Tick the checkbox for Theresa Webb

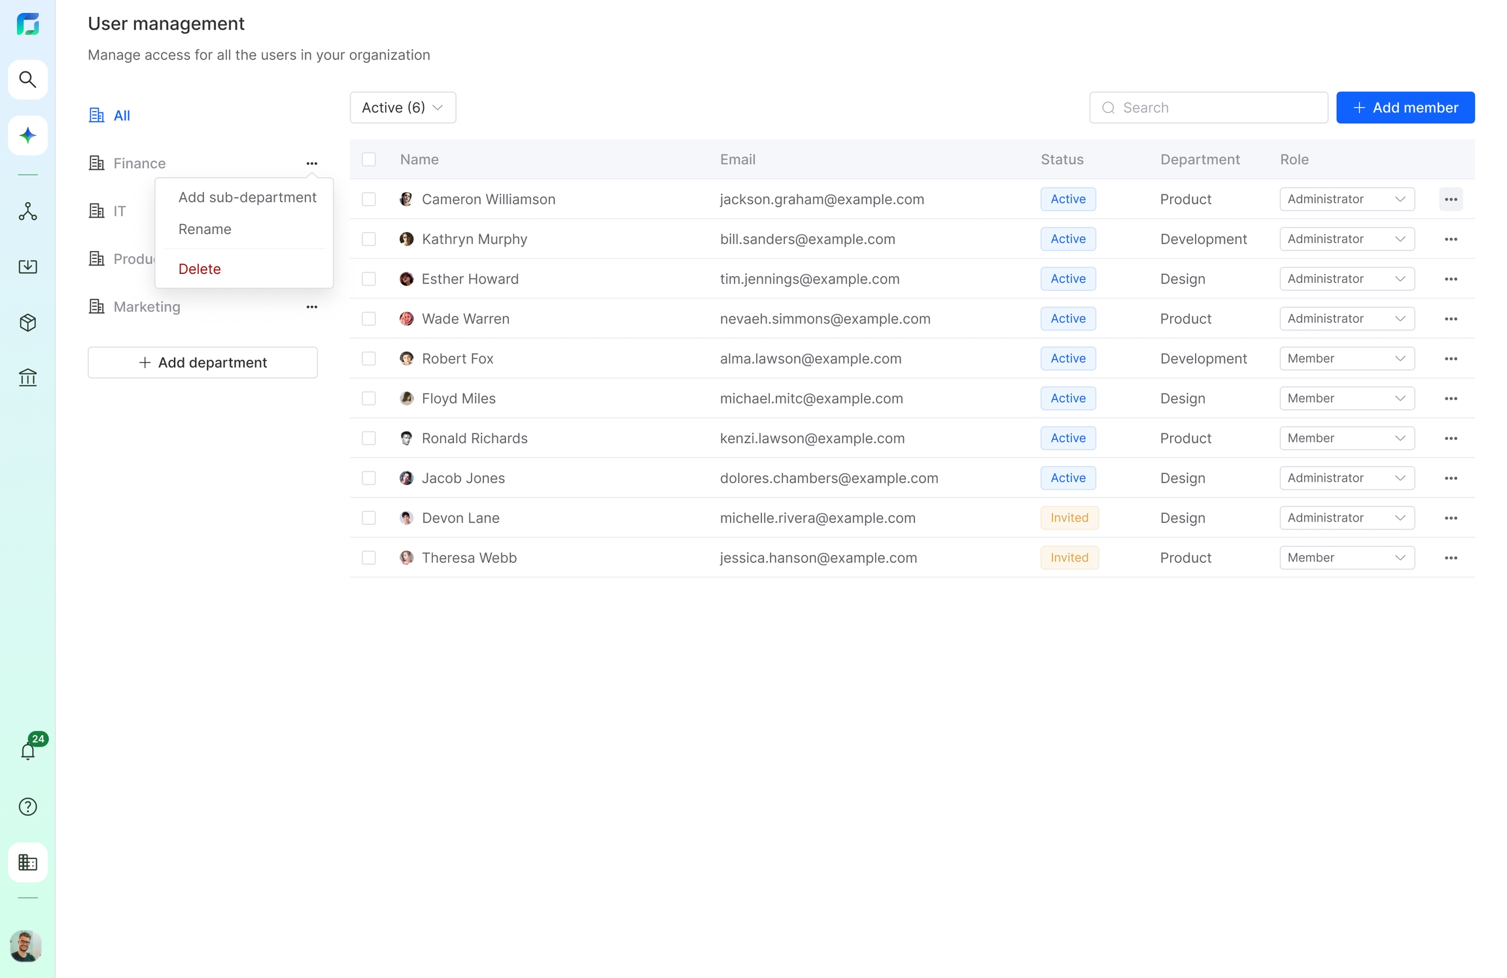pos(369,558)
